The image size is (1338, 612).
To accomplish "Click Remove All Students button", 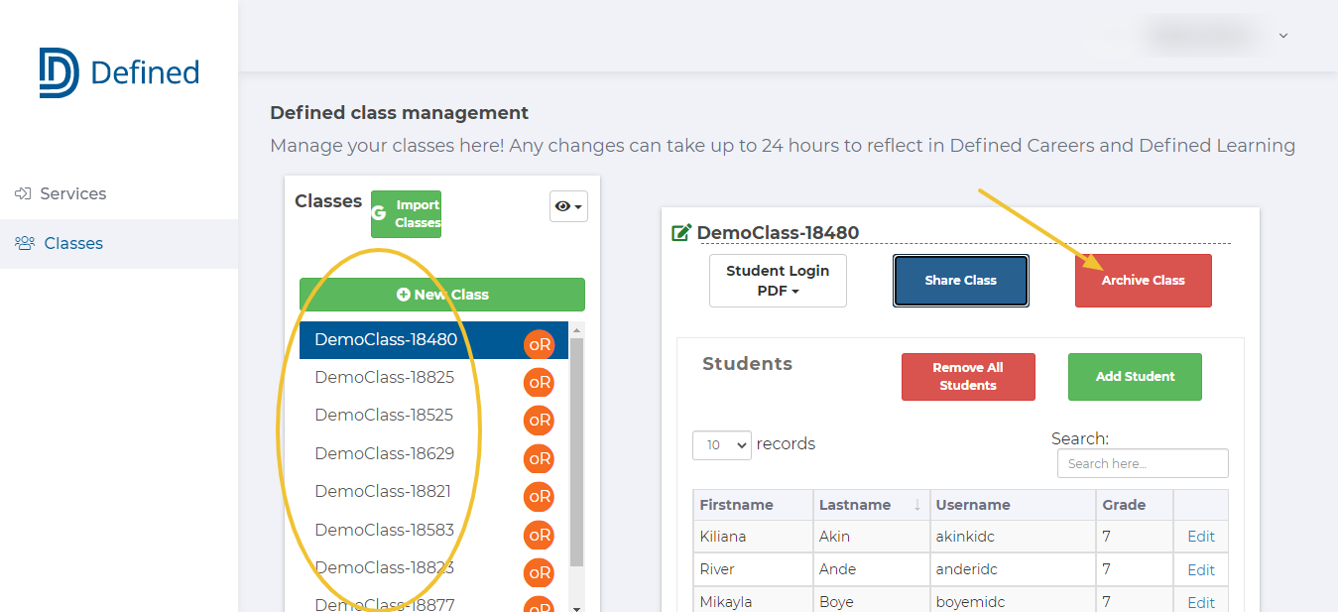I will coord(968,377).
